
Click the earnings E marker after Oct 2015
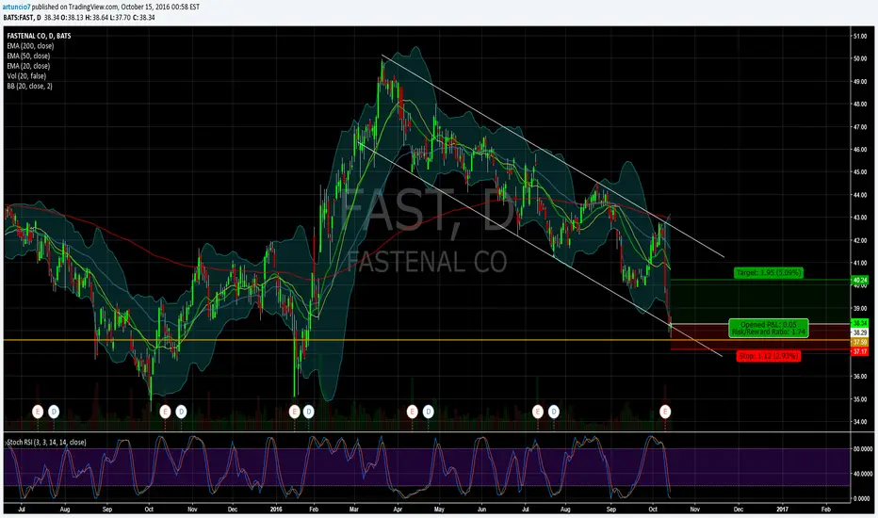tap(165, 412)
